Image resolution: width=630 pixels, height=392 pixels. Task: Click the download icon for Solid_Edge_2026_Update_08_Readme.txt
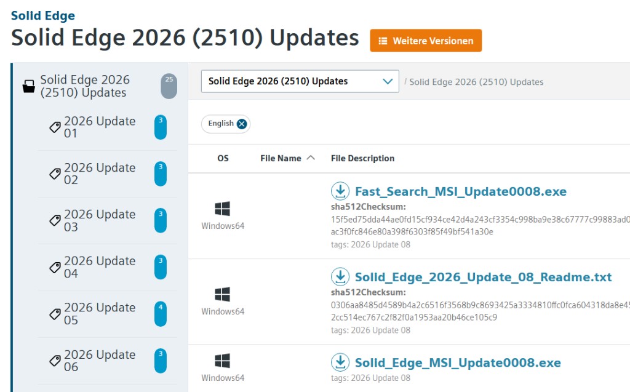[x=340, y=276]
